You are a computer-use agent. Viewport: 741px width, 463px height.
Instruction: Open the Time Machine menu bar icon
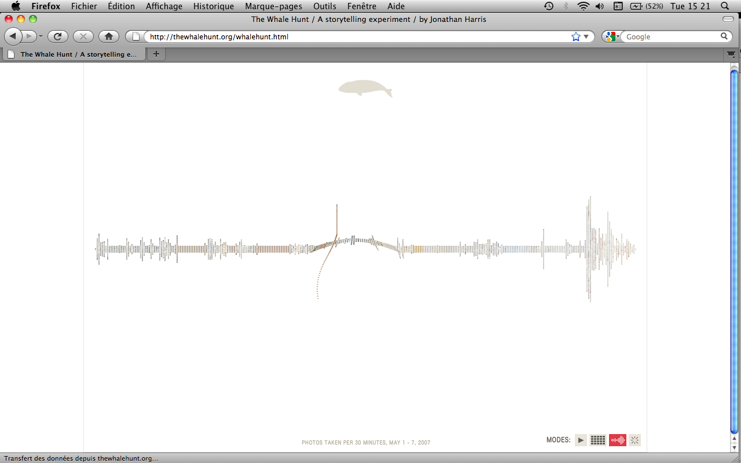click(549, 6)
